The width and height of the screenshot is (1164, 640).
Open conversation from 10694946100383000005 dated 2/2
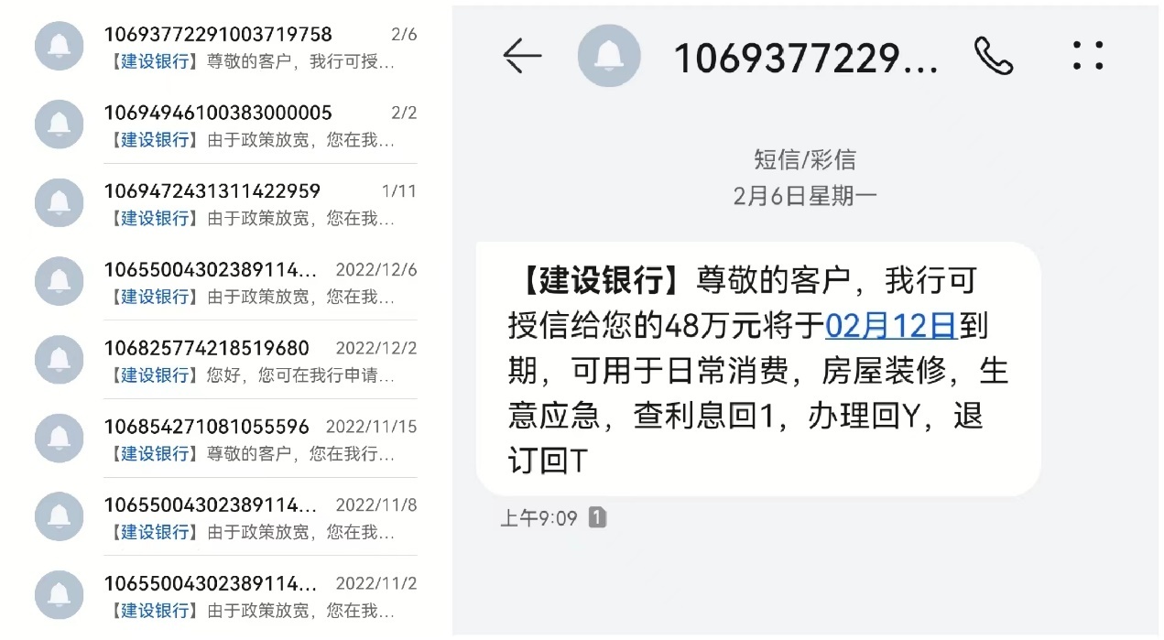(226, 125)
